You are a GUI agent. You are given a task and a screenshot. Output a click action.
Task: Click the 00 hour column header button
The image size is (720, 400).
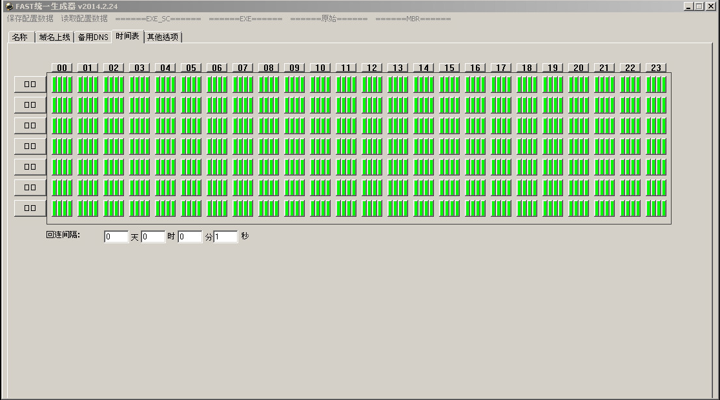coord(62,68)
